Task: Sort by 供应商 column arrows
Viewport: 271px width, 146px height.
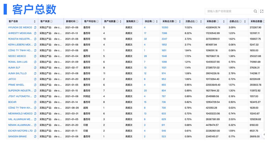Action: pyautogui.click(x=157, y=21)
